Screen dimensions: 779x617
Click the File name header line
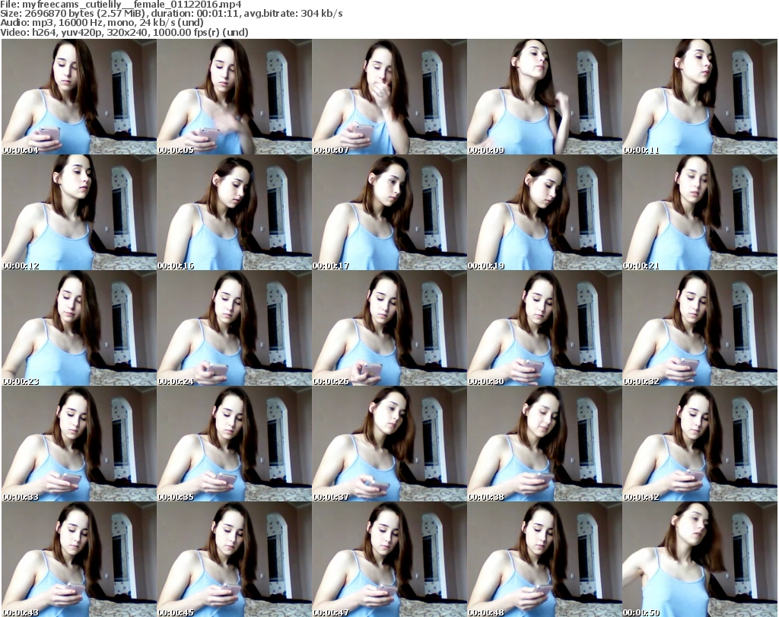[121, 5]
